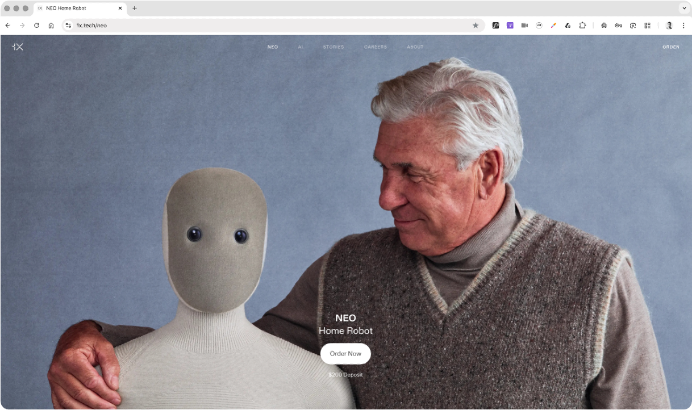Click the browser home icon
The image size is (692, 410).
51,26
